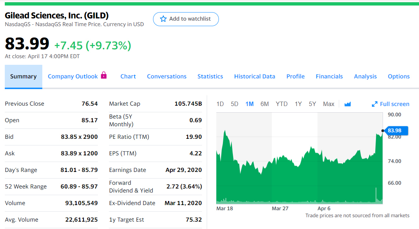Viewport: 419px width, 229px height.
Task: Click the Market Cap label
Action: 125,104
